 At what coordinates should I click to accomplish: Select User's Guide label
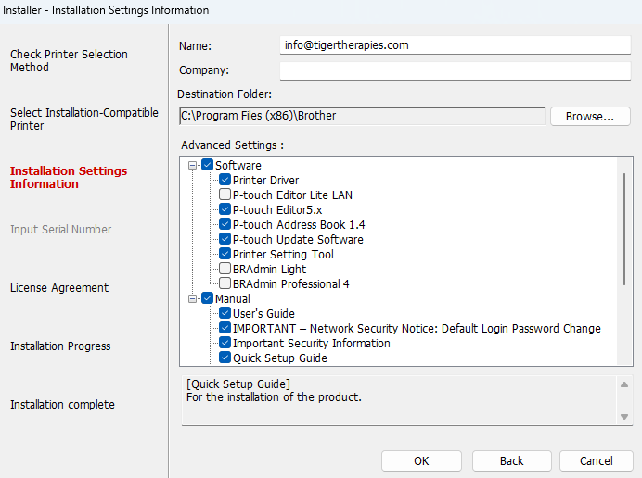263,314
